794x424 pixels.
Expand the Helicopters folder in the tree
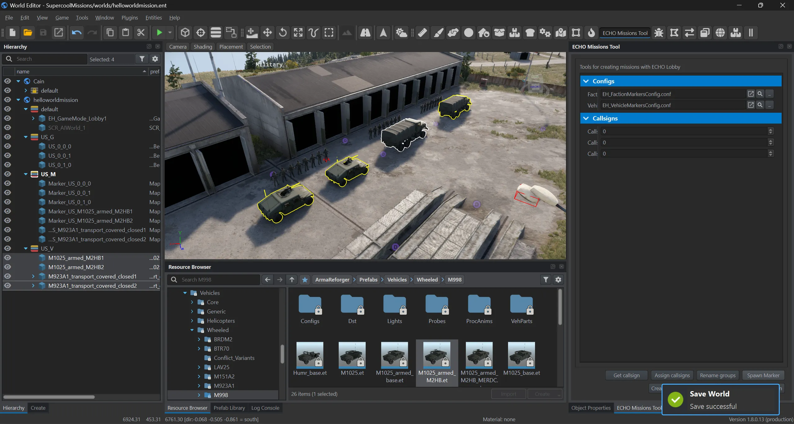pyautogui.click(x=192, y=321)
